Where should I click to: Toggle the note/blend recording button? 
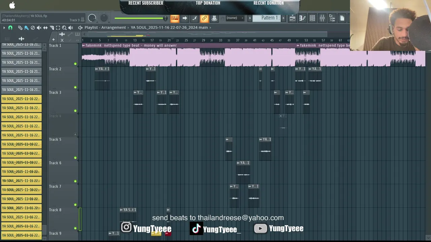pos(194,18)
